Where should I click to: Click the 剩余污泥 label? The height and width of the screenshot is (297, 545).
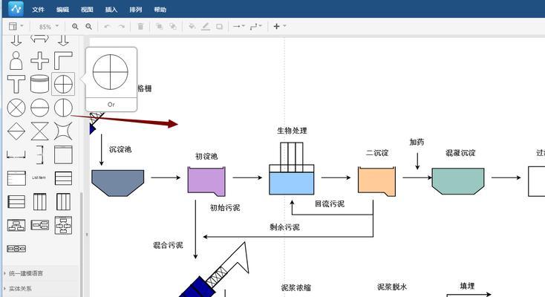tap(284, 227)
